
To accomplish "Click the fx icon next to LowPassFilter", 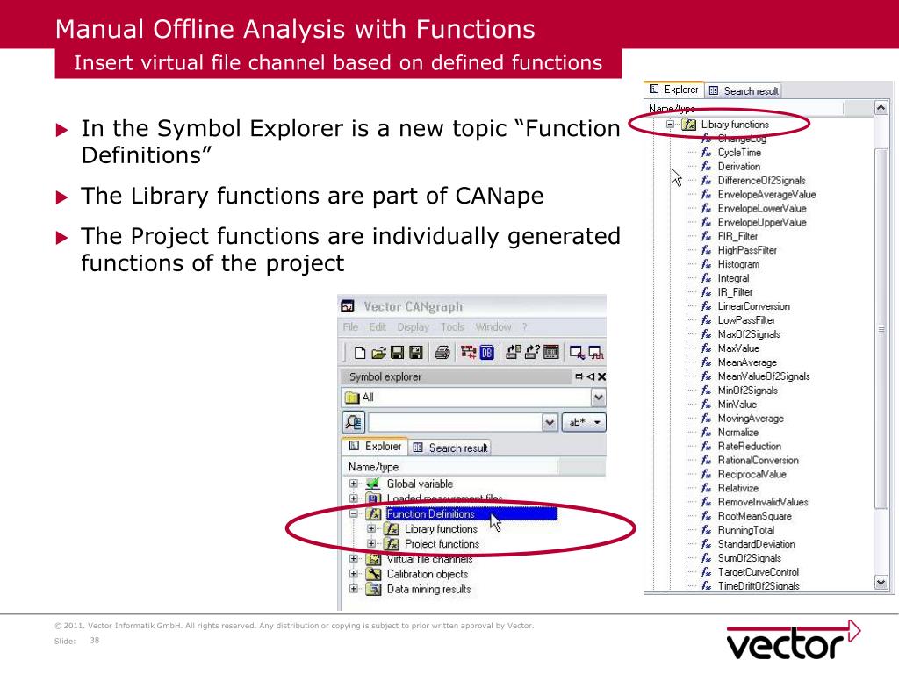I will pyautogui.click(x=707, y=320).
